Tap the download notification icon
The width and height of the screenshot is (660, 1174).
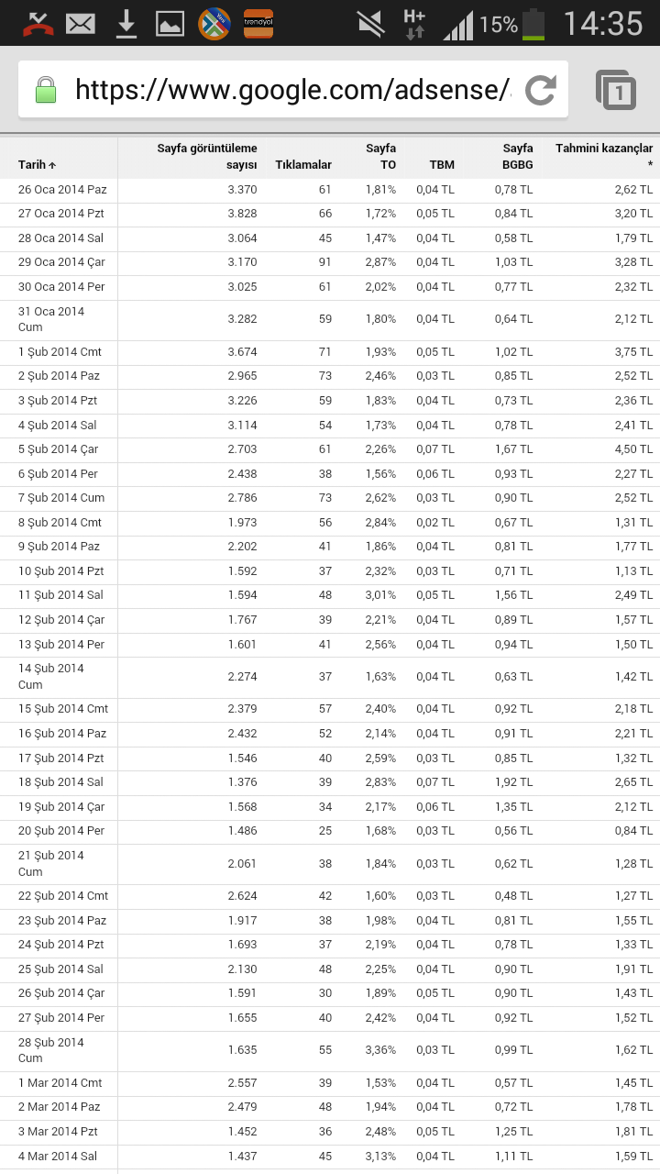click(x=126, y=25)
